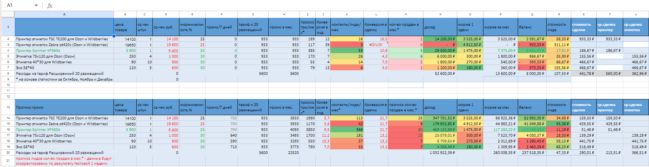Select column N header
649x167 pixels.
[440, 14]
